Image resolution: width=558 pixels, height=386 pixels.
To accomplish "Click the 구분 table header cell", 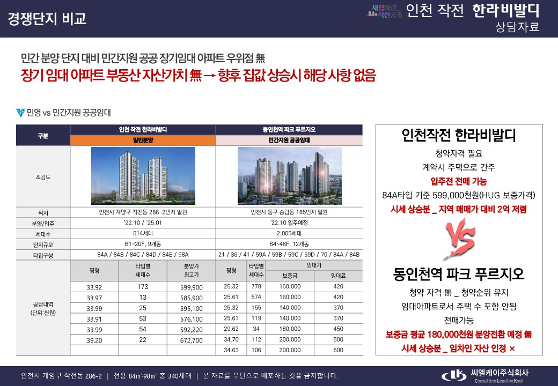I will pyautogui.click(x=43, y=135).
